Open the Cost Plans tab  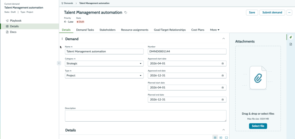[198, 30]
